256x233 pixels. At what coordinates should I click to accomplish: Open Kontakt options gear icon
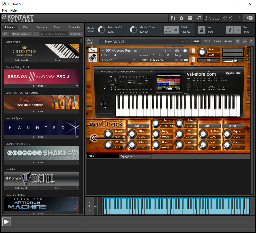(181, 18)
